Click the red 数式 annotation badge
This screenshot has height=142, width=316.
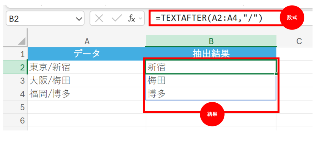coord(292,18)
